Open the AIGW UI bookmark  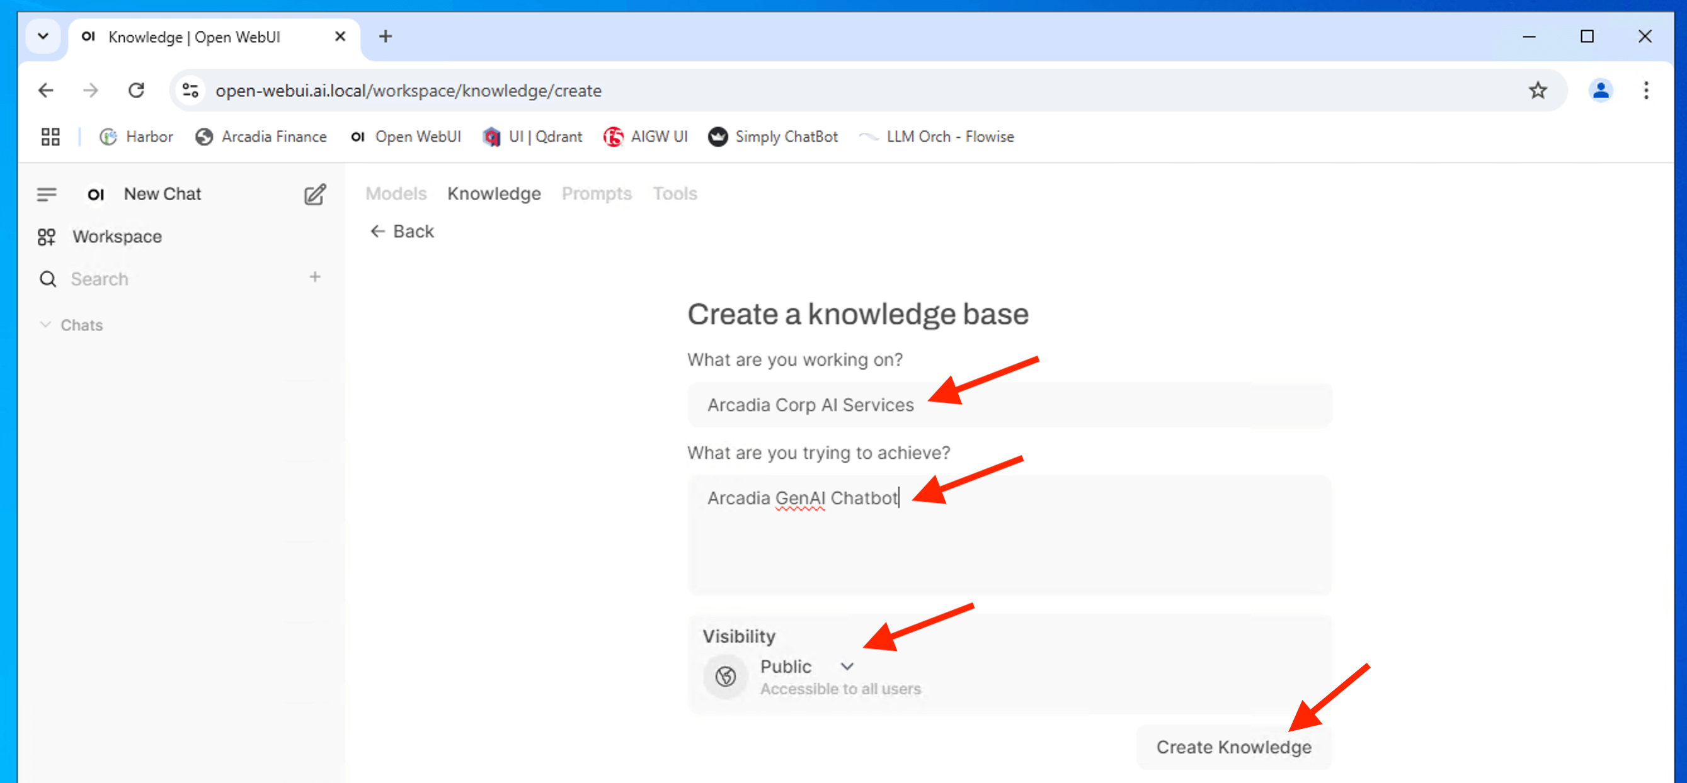645,137
